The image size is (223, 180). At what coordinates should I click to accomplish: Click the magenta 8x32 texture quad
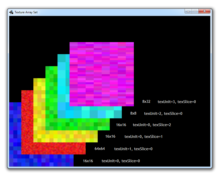coord(102,74)
